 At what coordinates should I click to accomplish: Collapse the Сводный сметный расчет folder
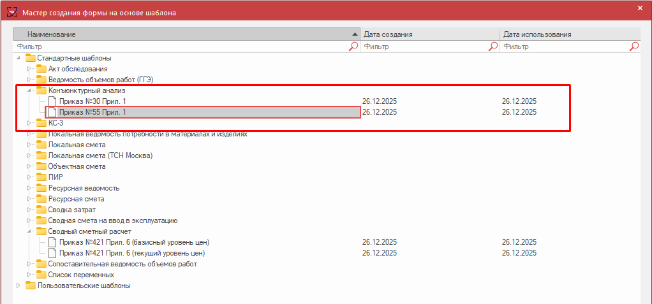coord(29,231)
